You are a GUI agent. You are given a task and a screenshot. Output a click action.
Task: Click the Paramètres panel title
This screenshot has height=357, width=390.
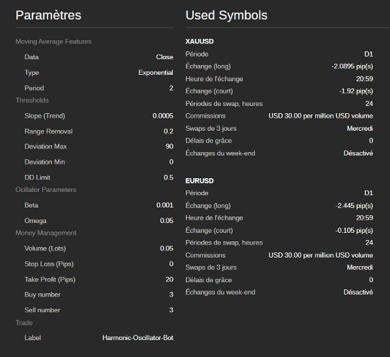pos(49,16)
